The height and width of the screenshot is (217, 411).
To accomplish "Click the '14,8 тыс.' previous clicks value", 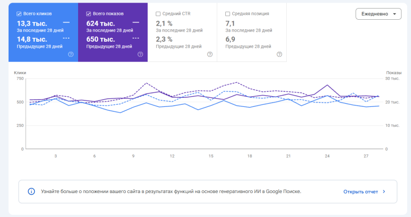I will (x=32, y=39).
